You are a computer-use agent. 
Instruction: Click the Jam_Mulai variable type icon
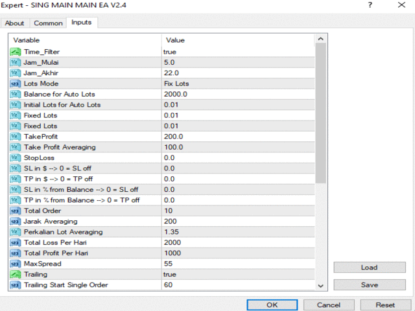(16, 62)
